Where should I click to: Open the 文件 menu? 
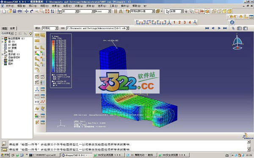[x=10, y=6]
